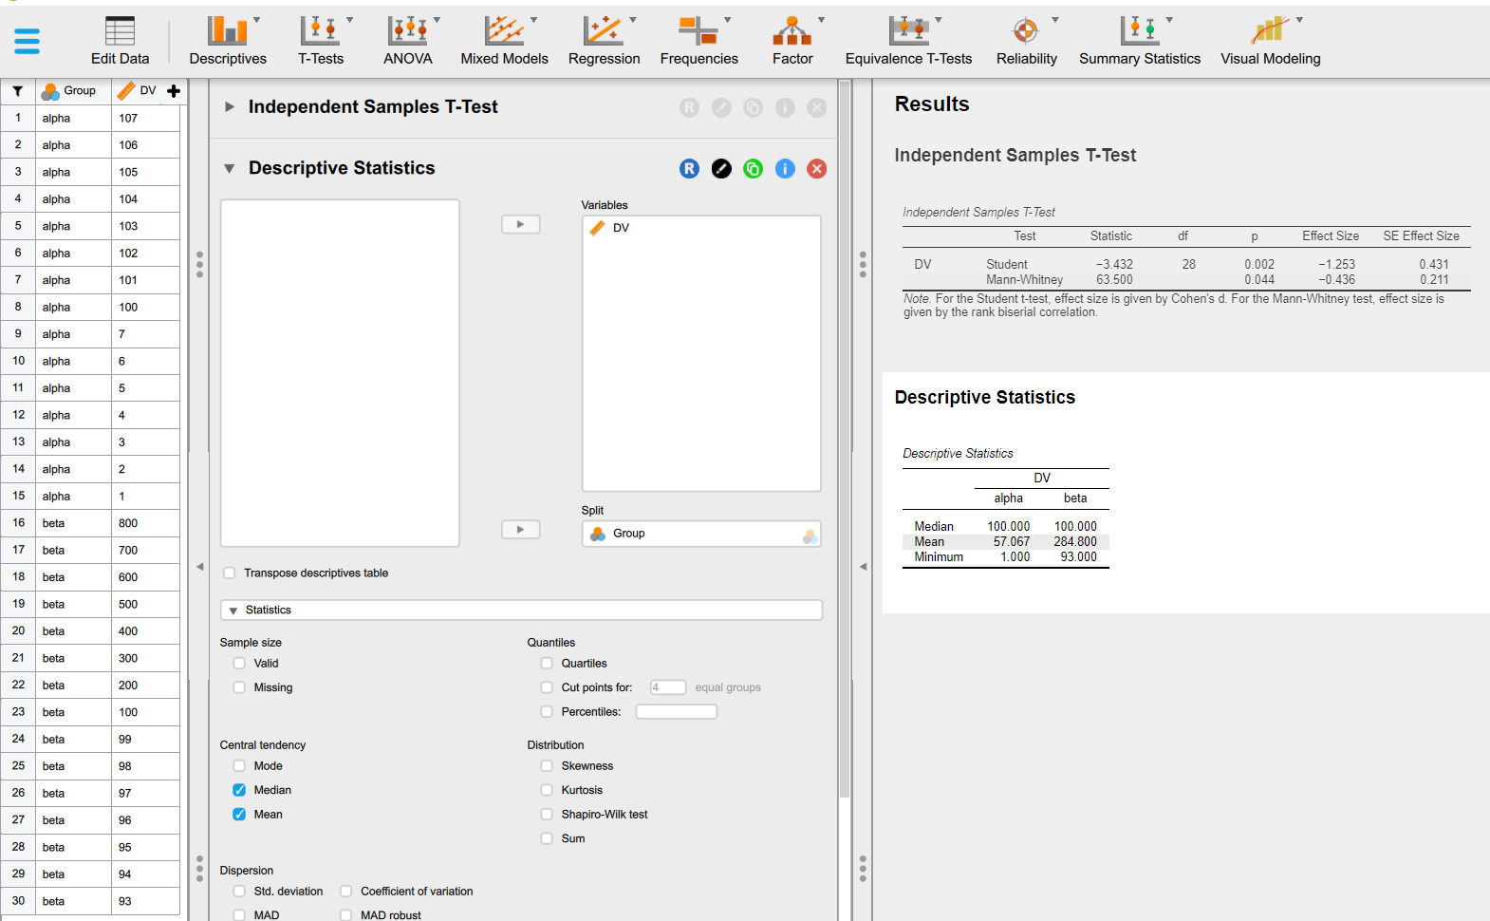Open the Reliability module menu

pyautogui.click(x=1026, y=41)
